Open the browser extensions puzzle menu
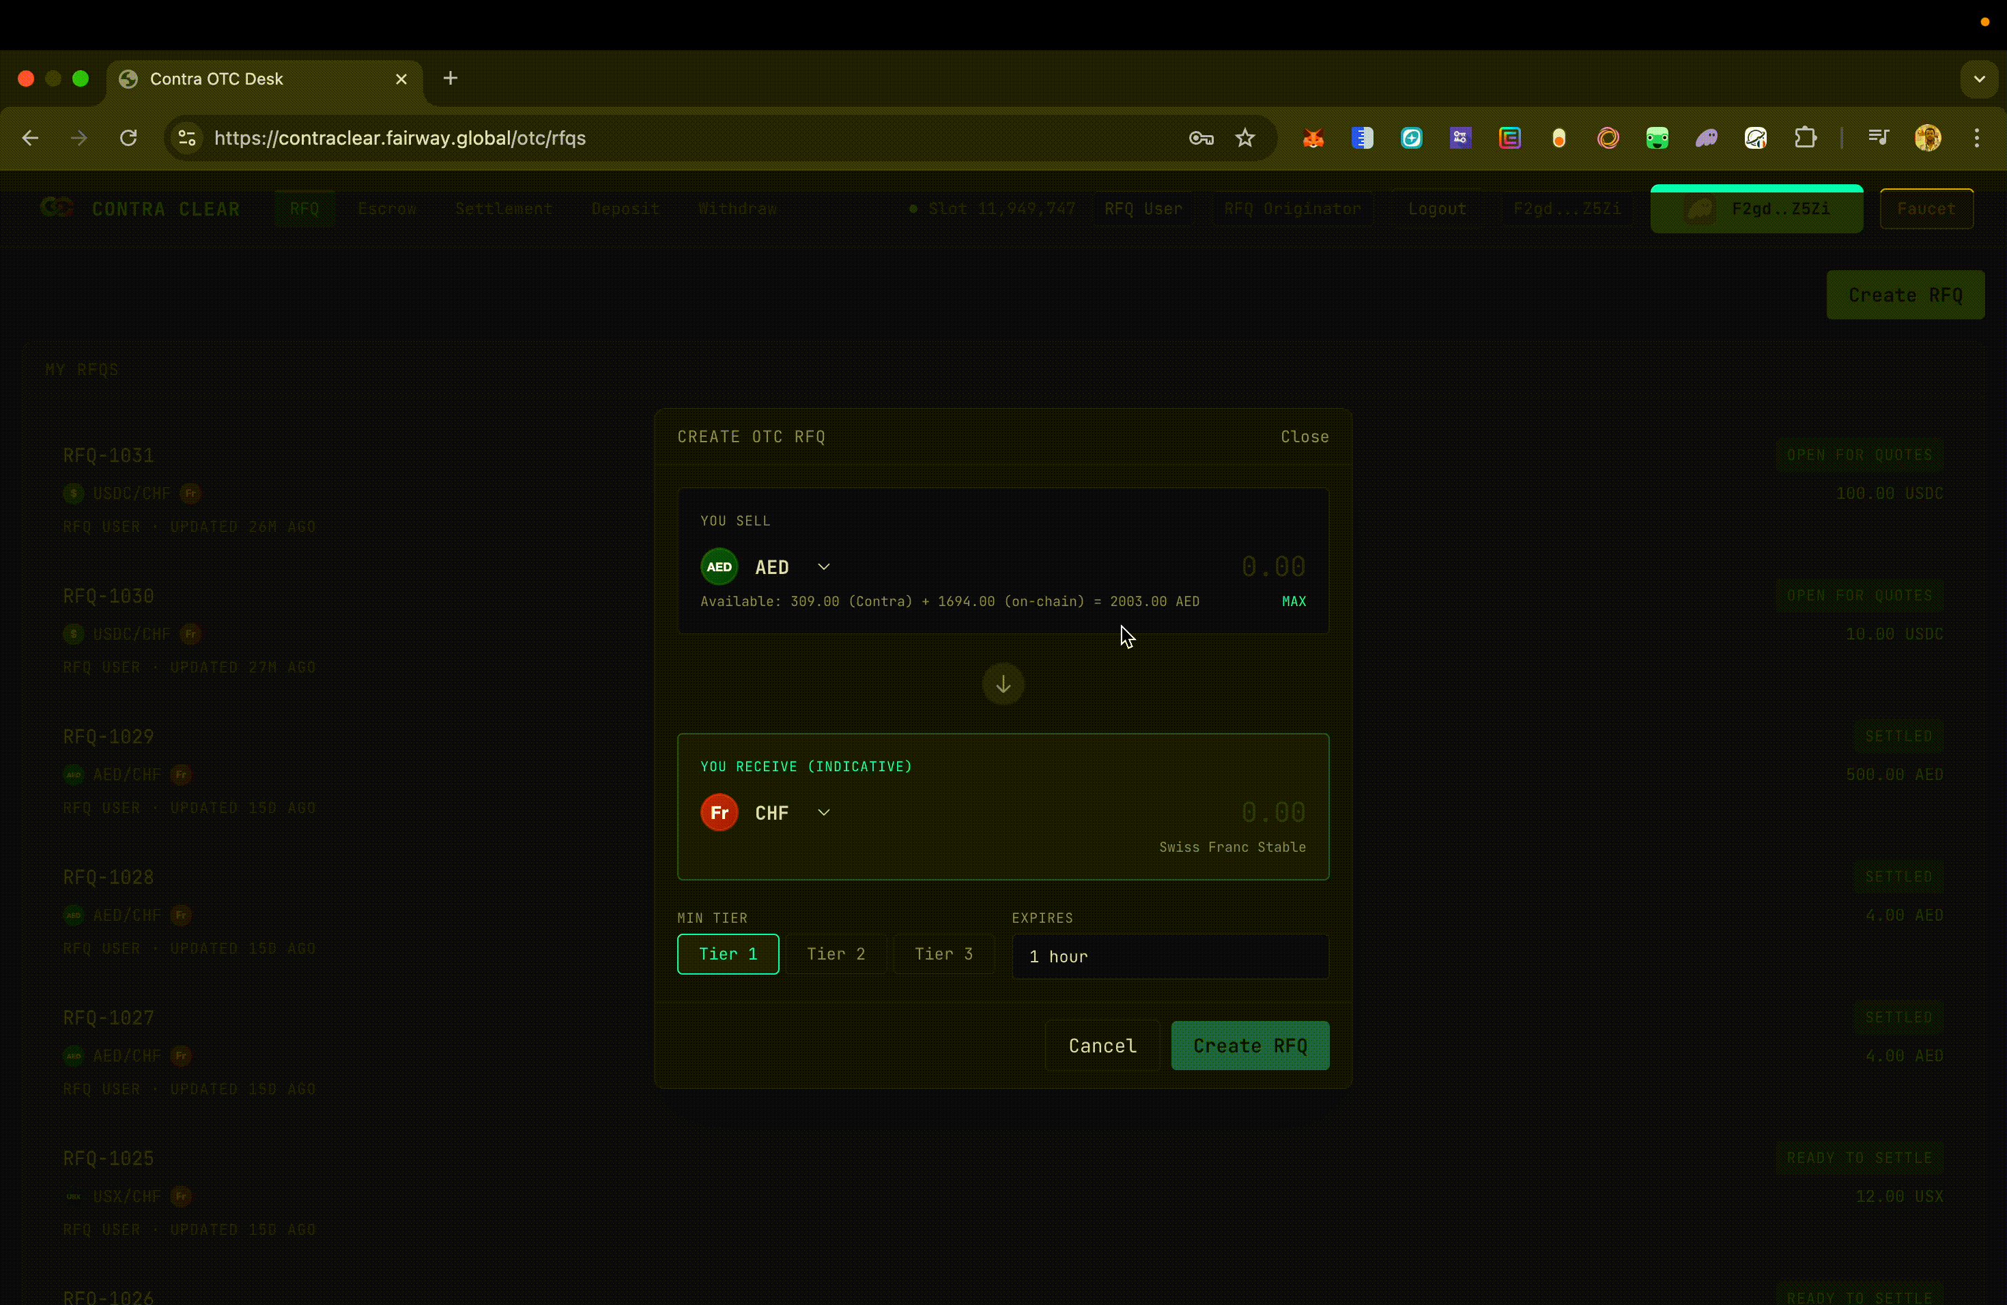Screen dimensions: 2007x1305 point(1806,137)
